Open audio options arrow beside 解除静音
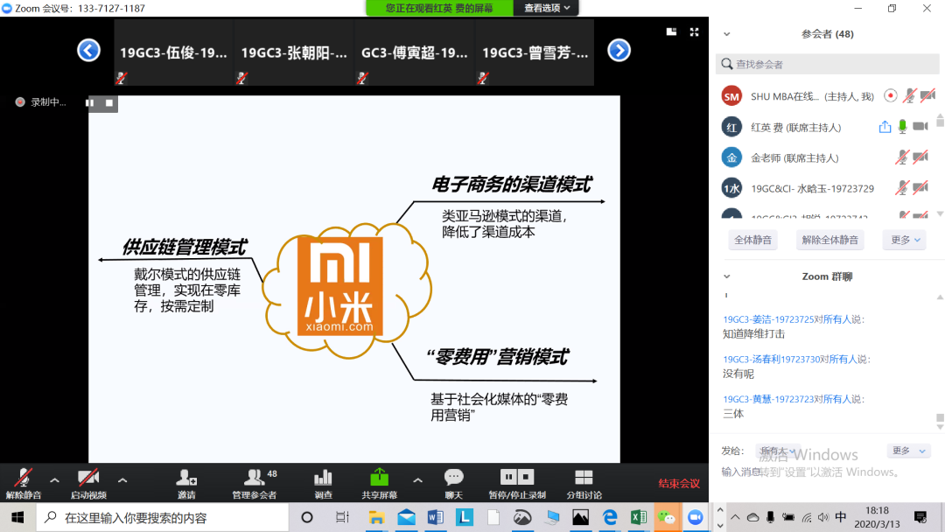945x532 pixels. point(54,480)
